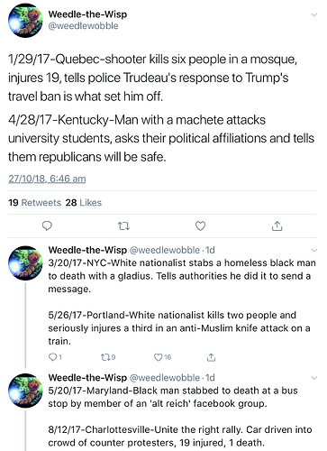Share the Portland knife attack reply
Viewport: 327px width, 451px height.
point(211,357)
